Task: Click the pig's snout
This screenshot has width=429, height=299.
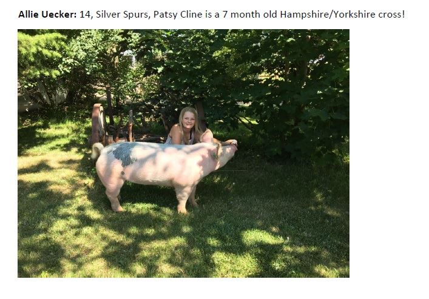Action: (232, 150)
